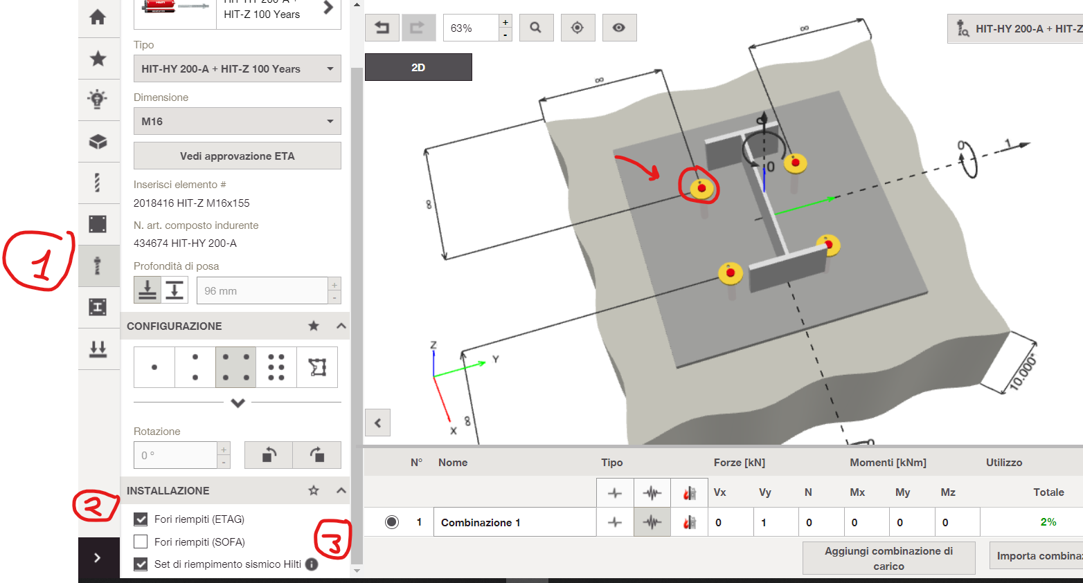Select the four-anchor layout configuration
The image size is (1083, 583).
(x=235, y=367)
